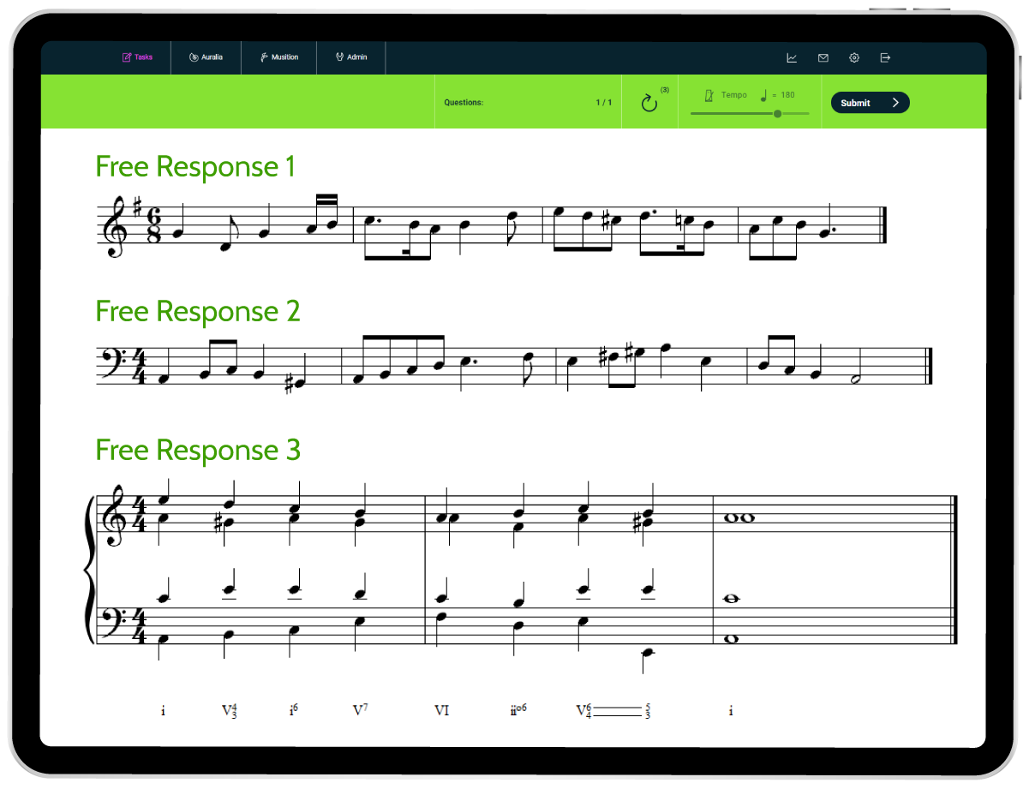Open the statistics chart icon
The image size is (1029, 789).
792,57
